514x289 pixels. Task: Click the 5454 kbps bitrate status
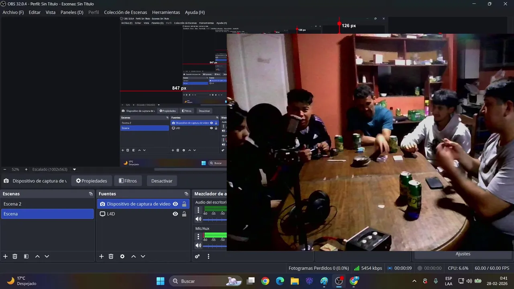[x=368, y=268]
